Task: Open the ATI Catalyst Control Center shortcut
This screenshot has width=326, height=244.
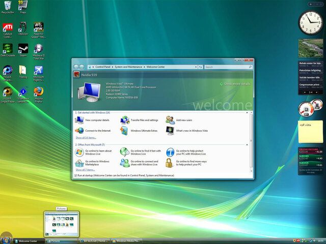Action: (8, 30)
